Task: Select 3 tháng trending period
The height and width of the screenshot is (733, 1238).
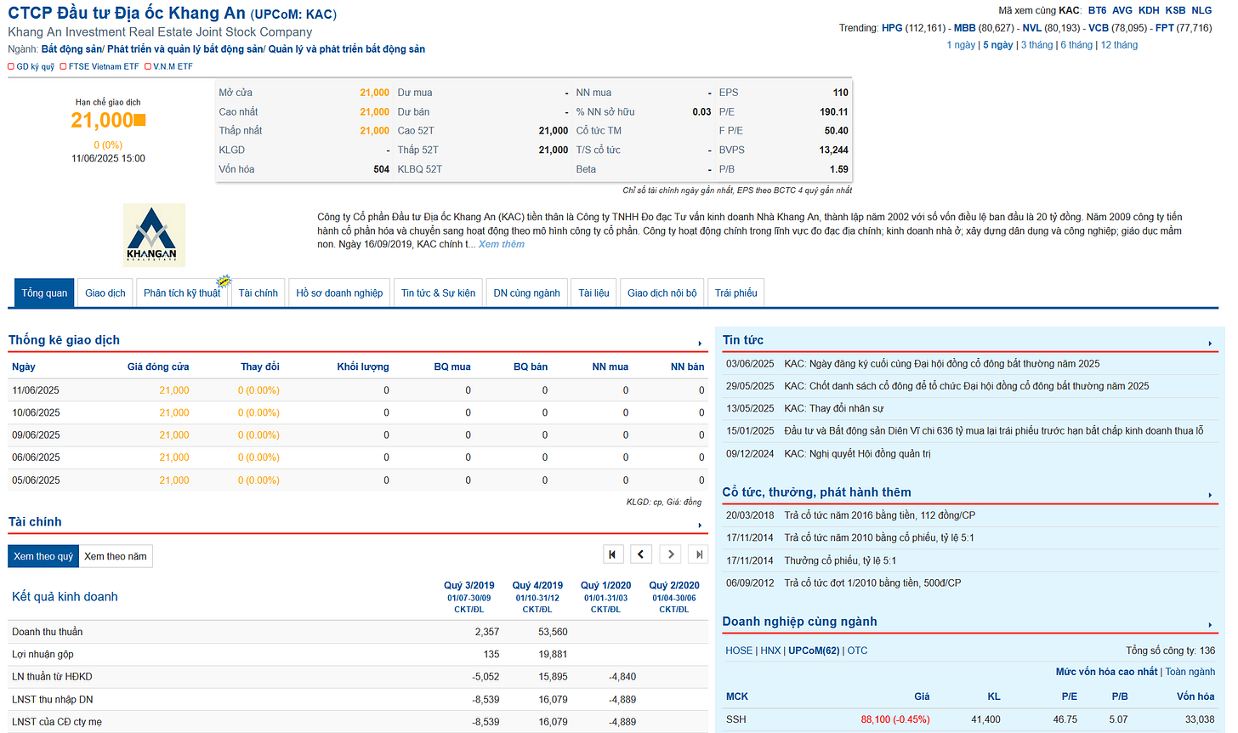Action: (1036, 45)
